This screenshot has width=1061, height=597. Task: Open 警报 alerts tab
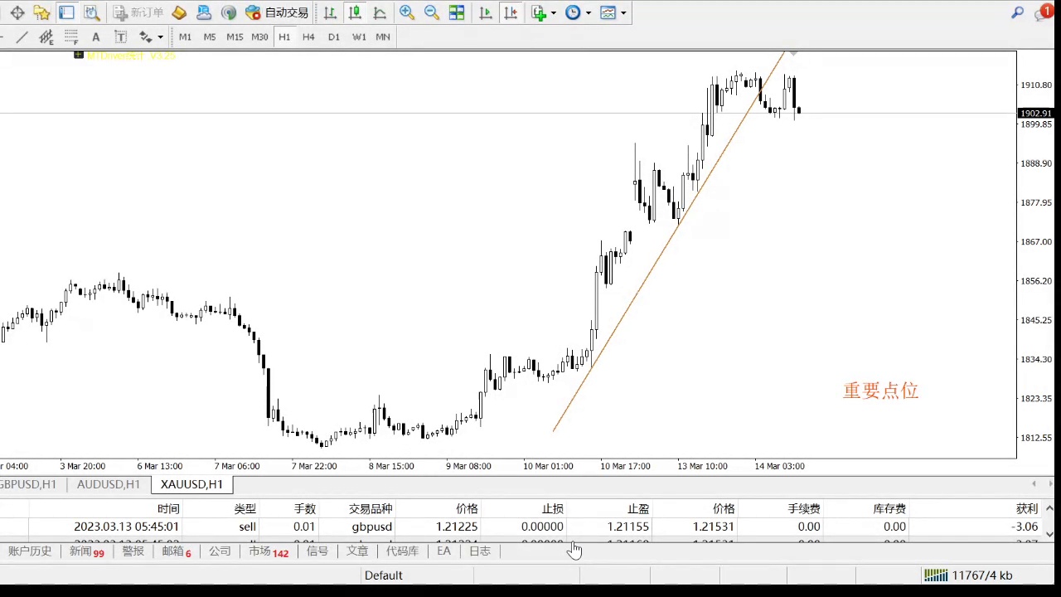133,551
